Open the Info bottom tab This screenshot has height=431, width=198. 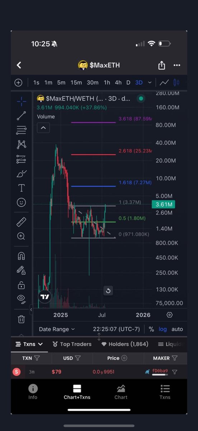click(x=33, y=391)
